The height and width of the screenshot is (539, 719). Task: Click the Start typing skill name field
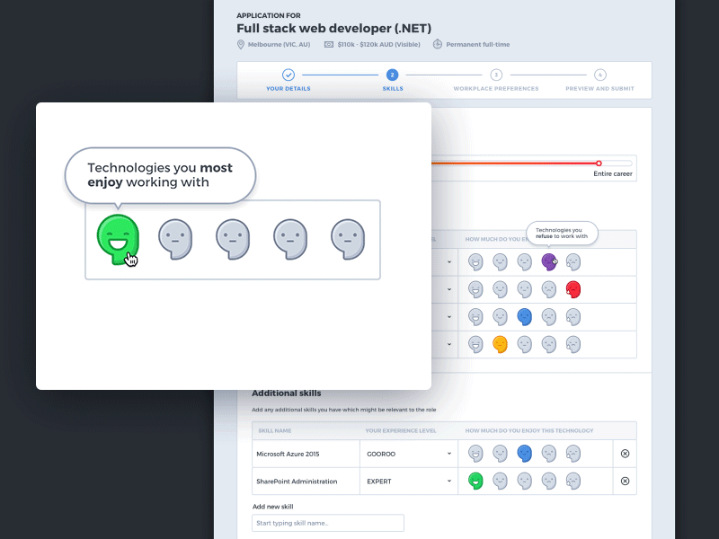[328, 523]
